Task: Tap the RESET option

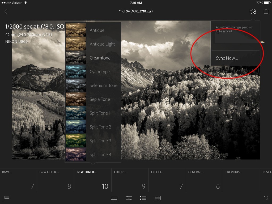Action: (266, 180)
